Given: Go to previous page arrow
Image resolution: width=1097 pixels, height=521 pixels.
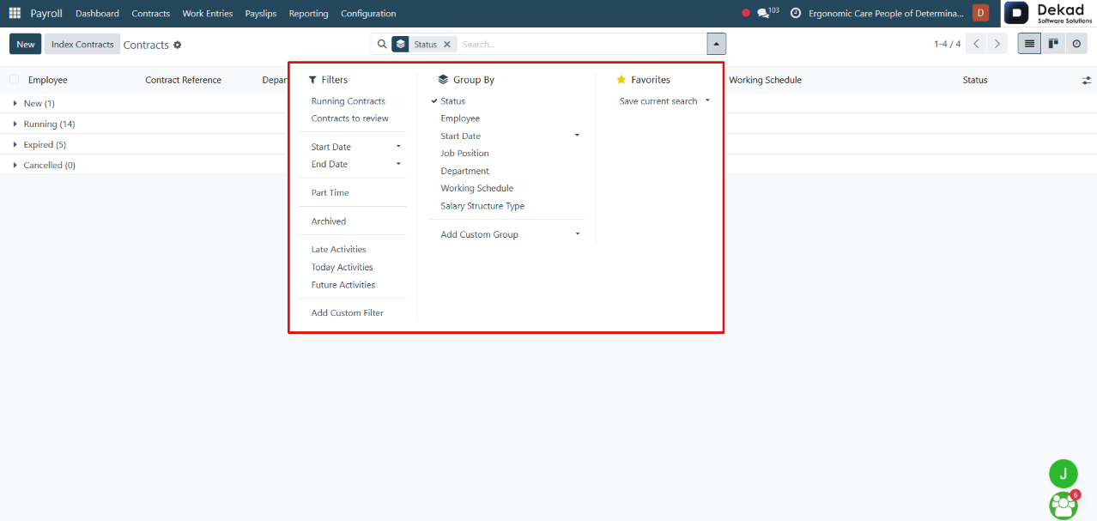Looking at the screenshot, I should tap(976, 44).
